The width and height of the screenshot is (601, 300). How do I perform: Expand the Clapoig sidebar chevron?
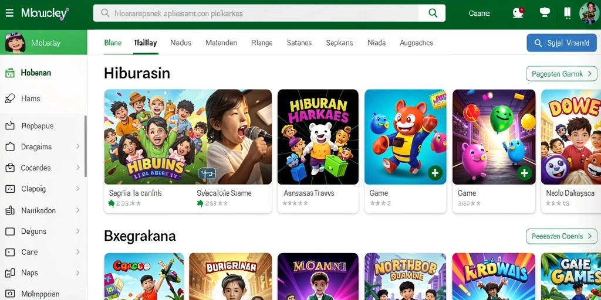pyautogui.click(x=78, y=189)
